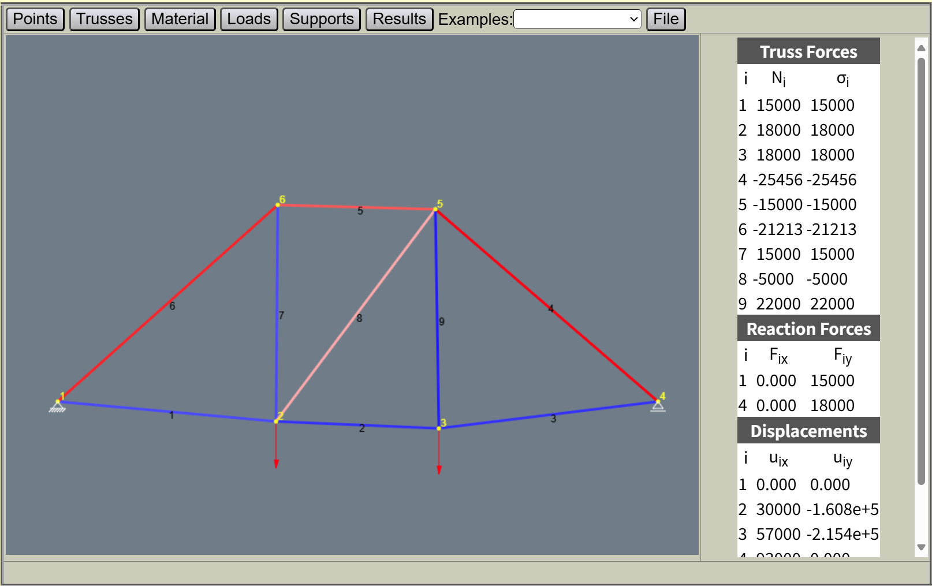Open the Trusses menu
Image resolution: width=932 pixels, height=586 pixels.
coord(105,19)
